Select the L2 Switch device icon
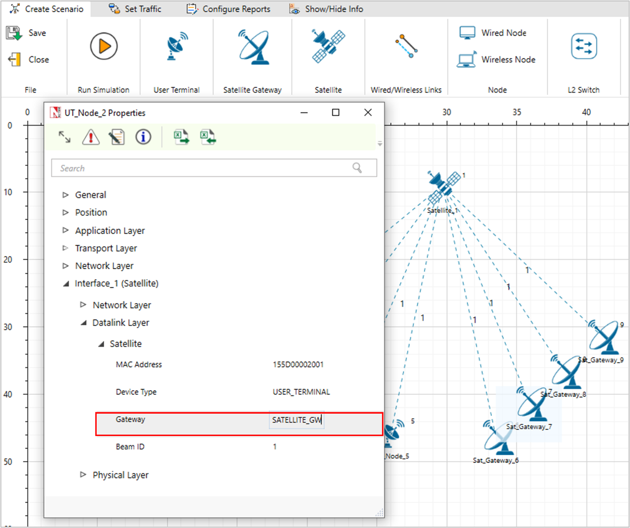This screenshot has width=630, height=528. tap(584, 46)
